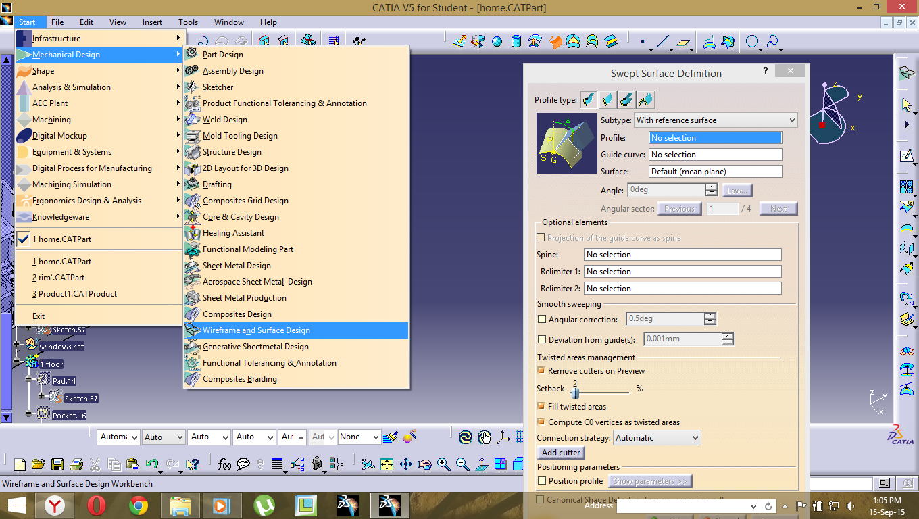Screen dimensions: 919x519
Task: Click the Line creation tool icon
Action: (662, 42)
